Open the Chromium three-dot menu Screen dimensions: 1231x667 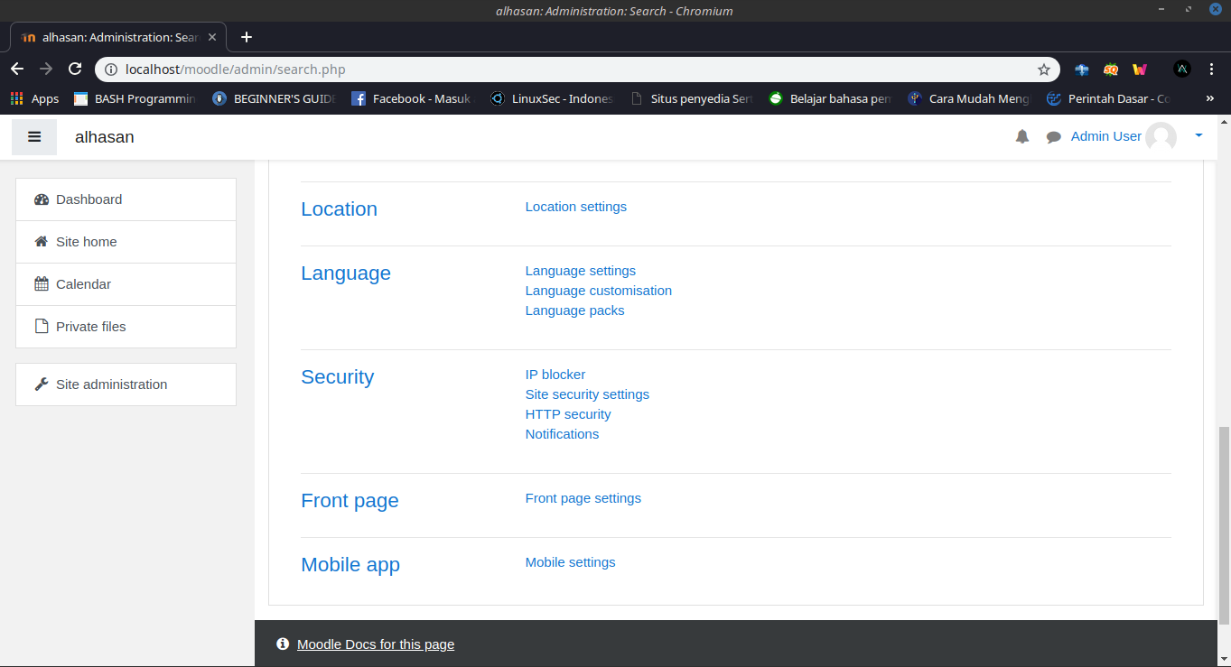point(1211,69)
